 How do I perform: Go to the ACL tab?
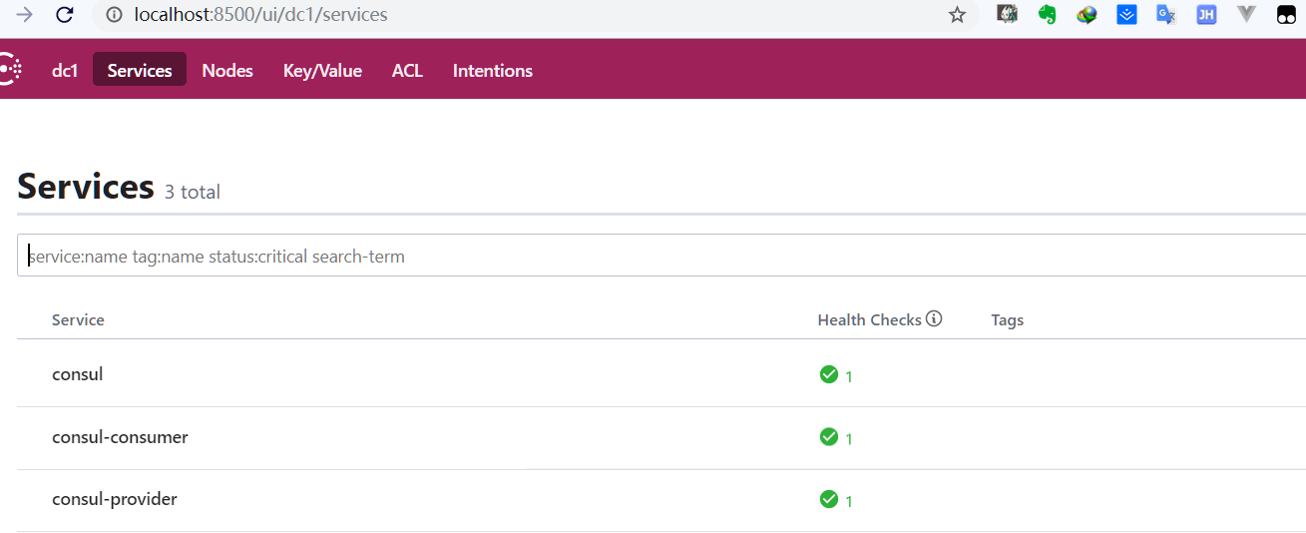pos(407,71)
